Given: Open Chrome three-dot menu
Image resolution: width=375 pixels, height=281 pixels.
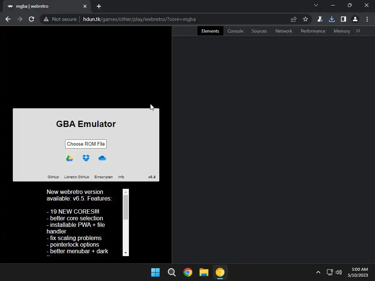Looking at the screenshot, I should pyautogui.click(x=367, y=19).
